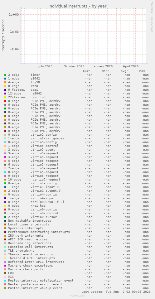Click the dark blue swatch beside acpi

click(5, 89)
